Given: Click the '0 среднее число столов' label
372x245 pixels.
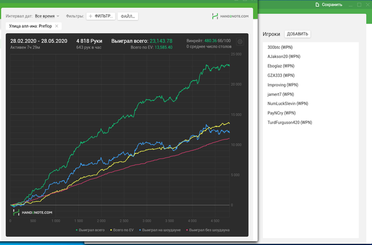Looking at the screenshot, I should [x=209, y=46].
